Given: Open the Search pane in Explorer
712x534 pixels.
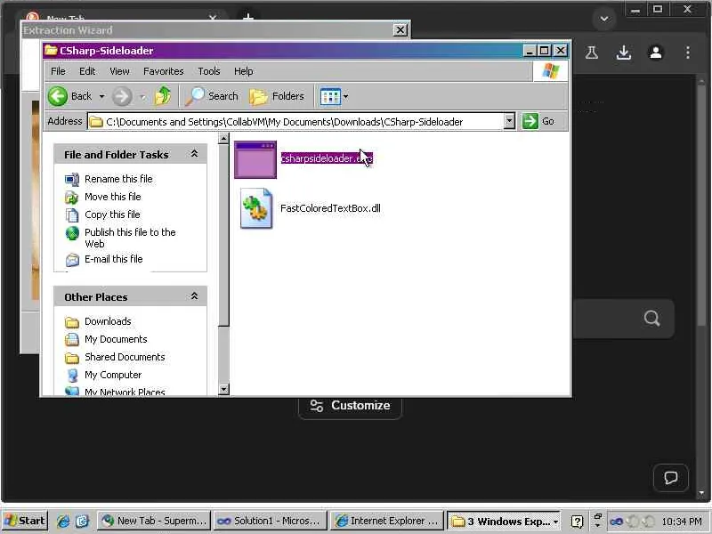Looking at the screenshot, I should (212, 96).
